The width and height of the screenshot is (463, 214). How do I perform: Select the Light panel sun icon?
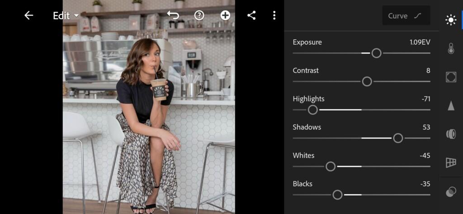[451, 20]
